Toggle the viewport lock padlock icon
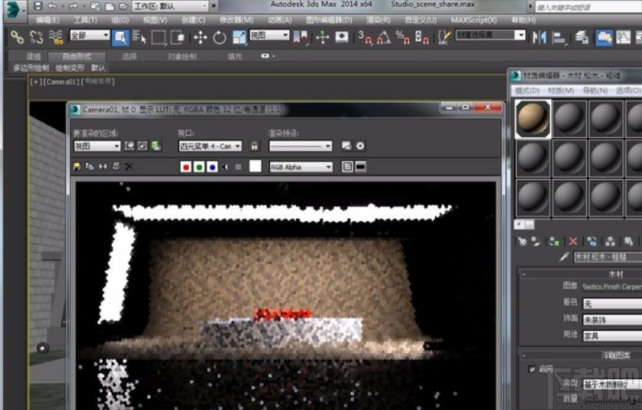This screenshot has height=410, width=642. pos(254,146)
